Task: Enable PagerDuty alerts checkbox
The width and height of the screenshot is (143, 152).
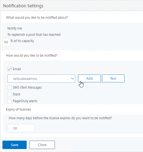Action: coord(10,101)
